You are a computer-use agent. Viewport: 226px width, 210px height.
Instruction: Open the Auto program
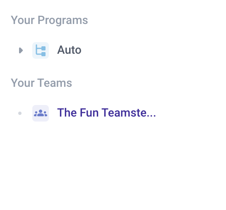[69, 50]
